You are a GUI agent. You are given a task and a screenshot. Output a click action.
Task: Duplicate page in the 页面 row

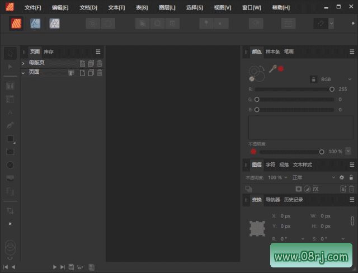click(x=91, y=73)
